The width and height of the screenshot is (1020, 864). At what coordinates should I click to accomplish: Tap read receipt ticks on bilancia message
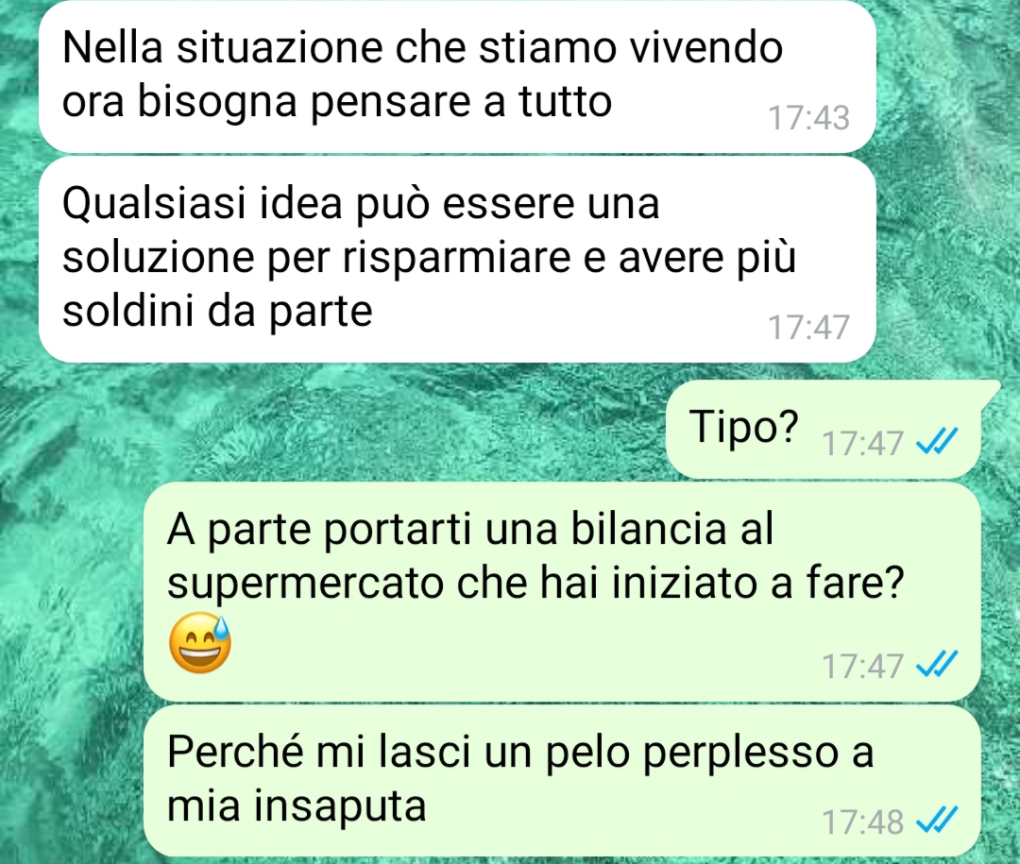936,665
